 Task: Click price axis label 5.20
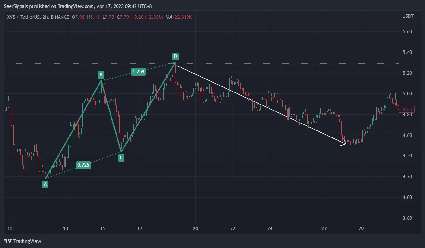pos(407,73)
